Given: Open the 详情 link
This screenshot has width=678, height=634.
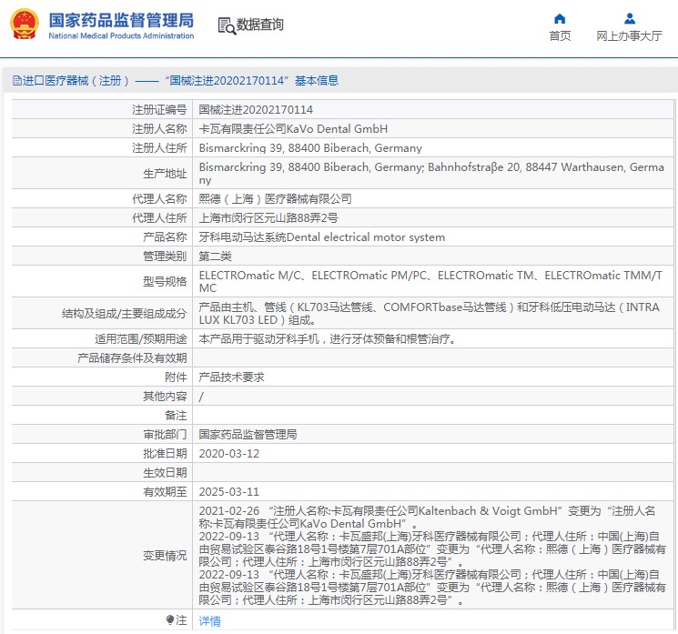Looking at the screenshot, I should (x=209, y=621).
